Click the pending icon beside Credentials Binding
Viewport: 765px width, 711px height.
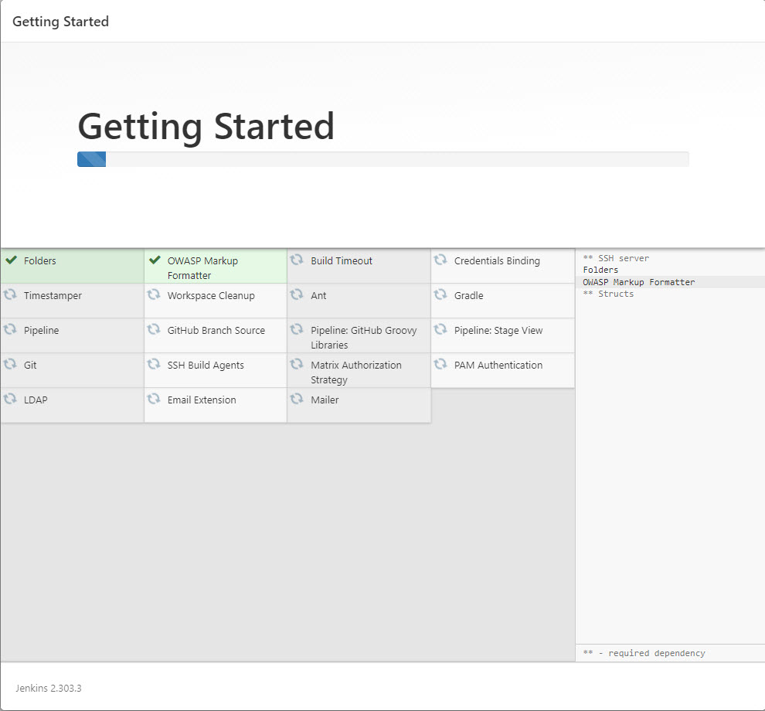[x=440, y=260]
